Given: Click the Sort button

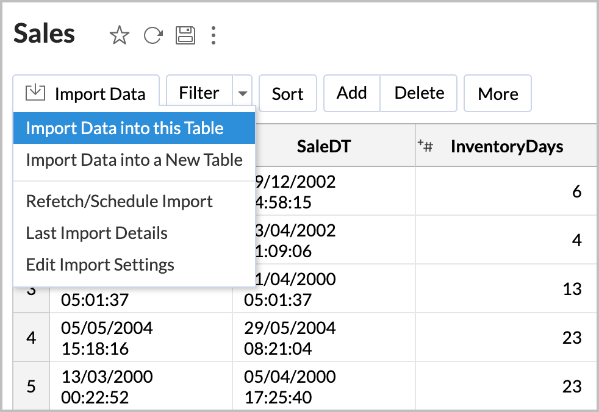Looking at the screenshot, I should coord(287,93).
